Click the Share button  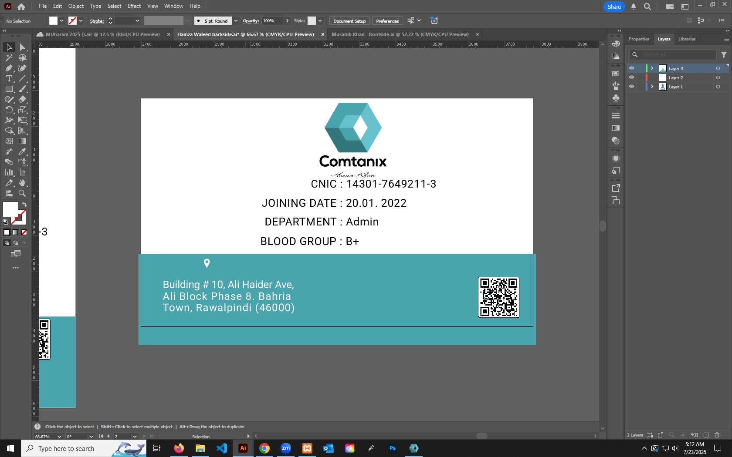click(614, 7)
